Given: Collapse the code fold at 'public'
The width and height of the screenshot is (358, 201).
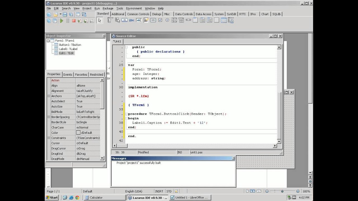Looking at the screenshot, I should tap(126, 47).
